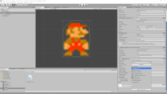This screenshot has width=167, height=94.
Task: Toggle the Center pivot mode button
Action: click(x=19, y=5)
